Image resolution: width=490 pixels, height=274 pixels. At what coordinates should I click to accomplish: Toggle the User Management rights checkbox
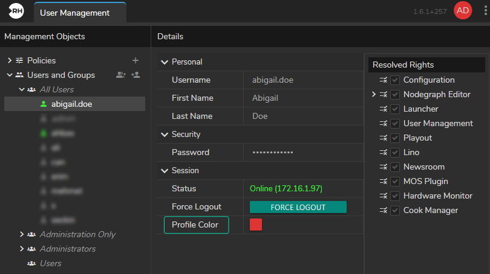(395, 123)
